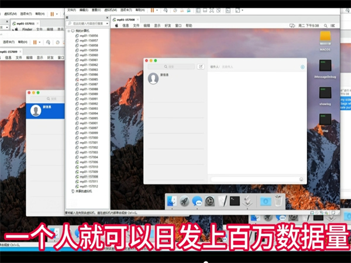Open the Trash in the Dock
Image resolution: width=351 pixels, height=263 pixels.
(x=279, y=201)
